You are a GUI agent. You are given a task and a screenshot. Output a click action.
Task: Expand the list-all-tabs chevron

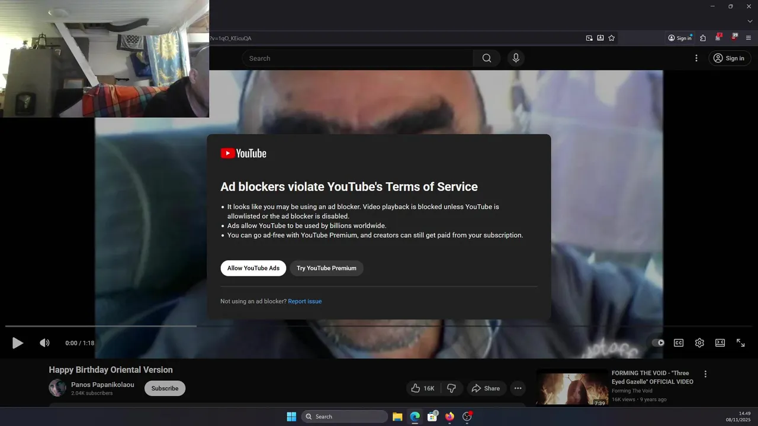(x=750, y=21)
